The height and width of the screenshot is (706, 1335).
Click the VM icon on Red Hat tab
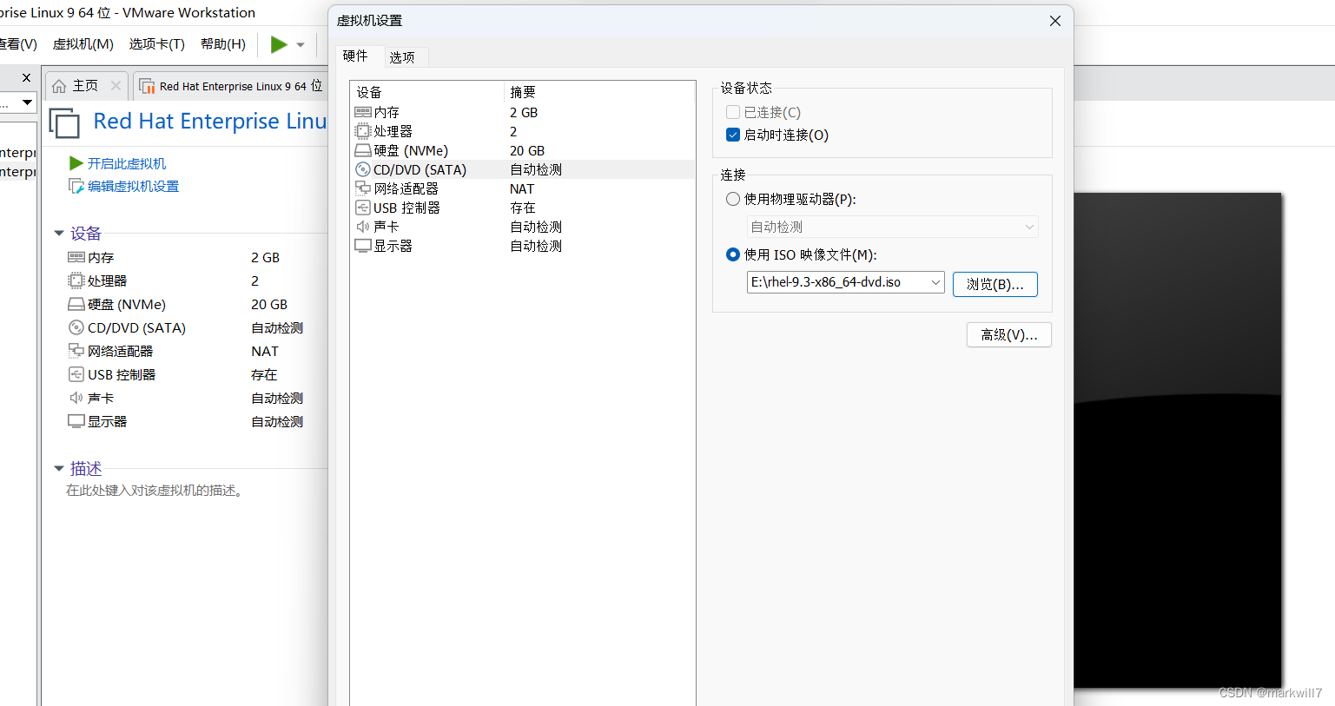click(x=147, y=86)
